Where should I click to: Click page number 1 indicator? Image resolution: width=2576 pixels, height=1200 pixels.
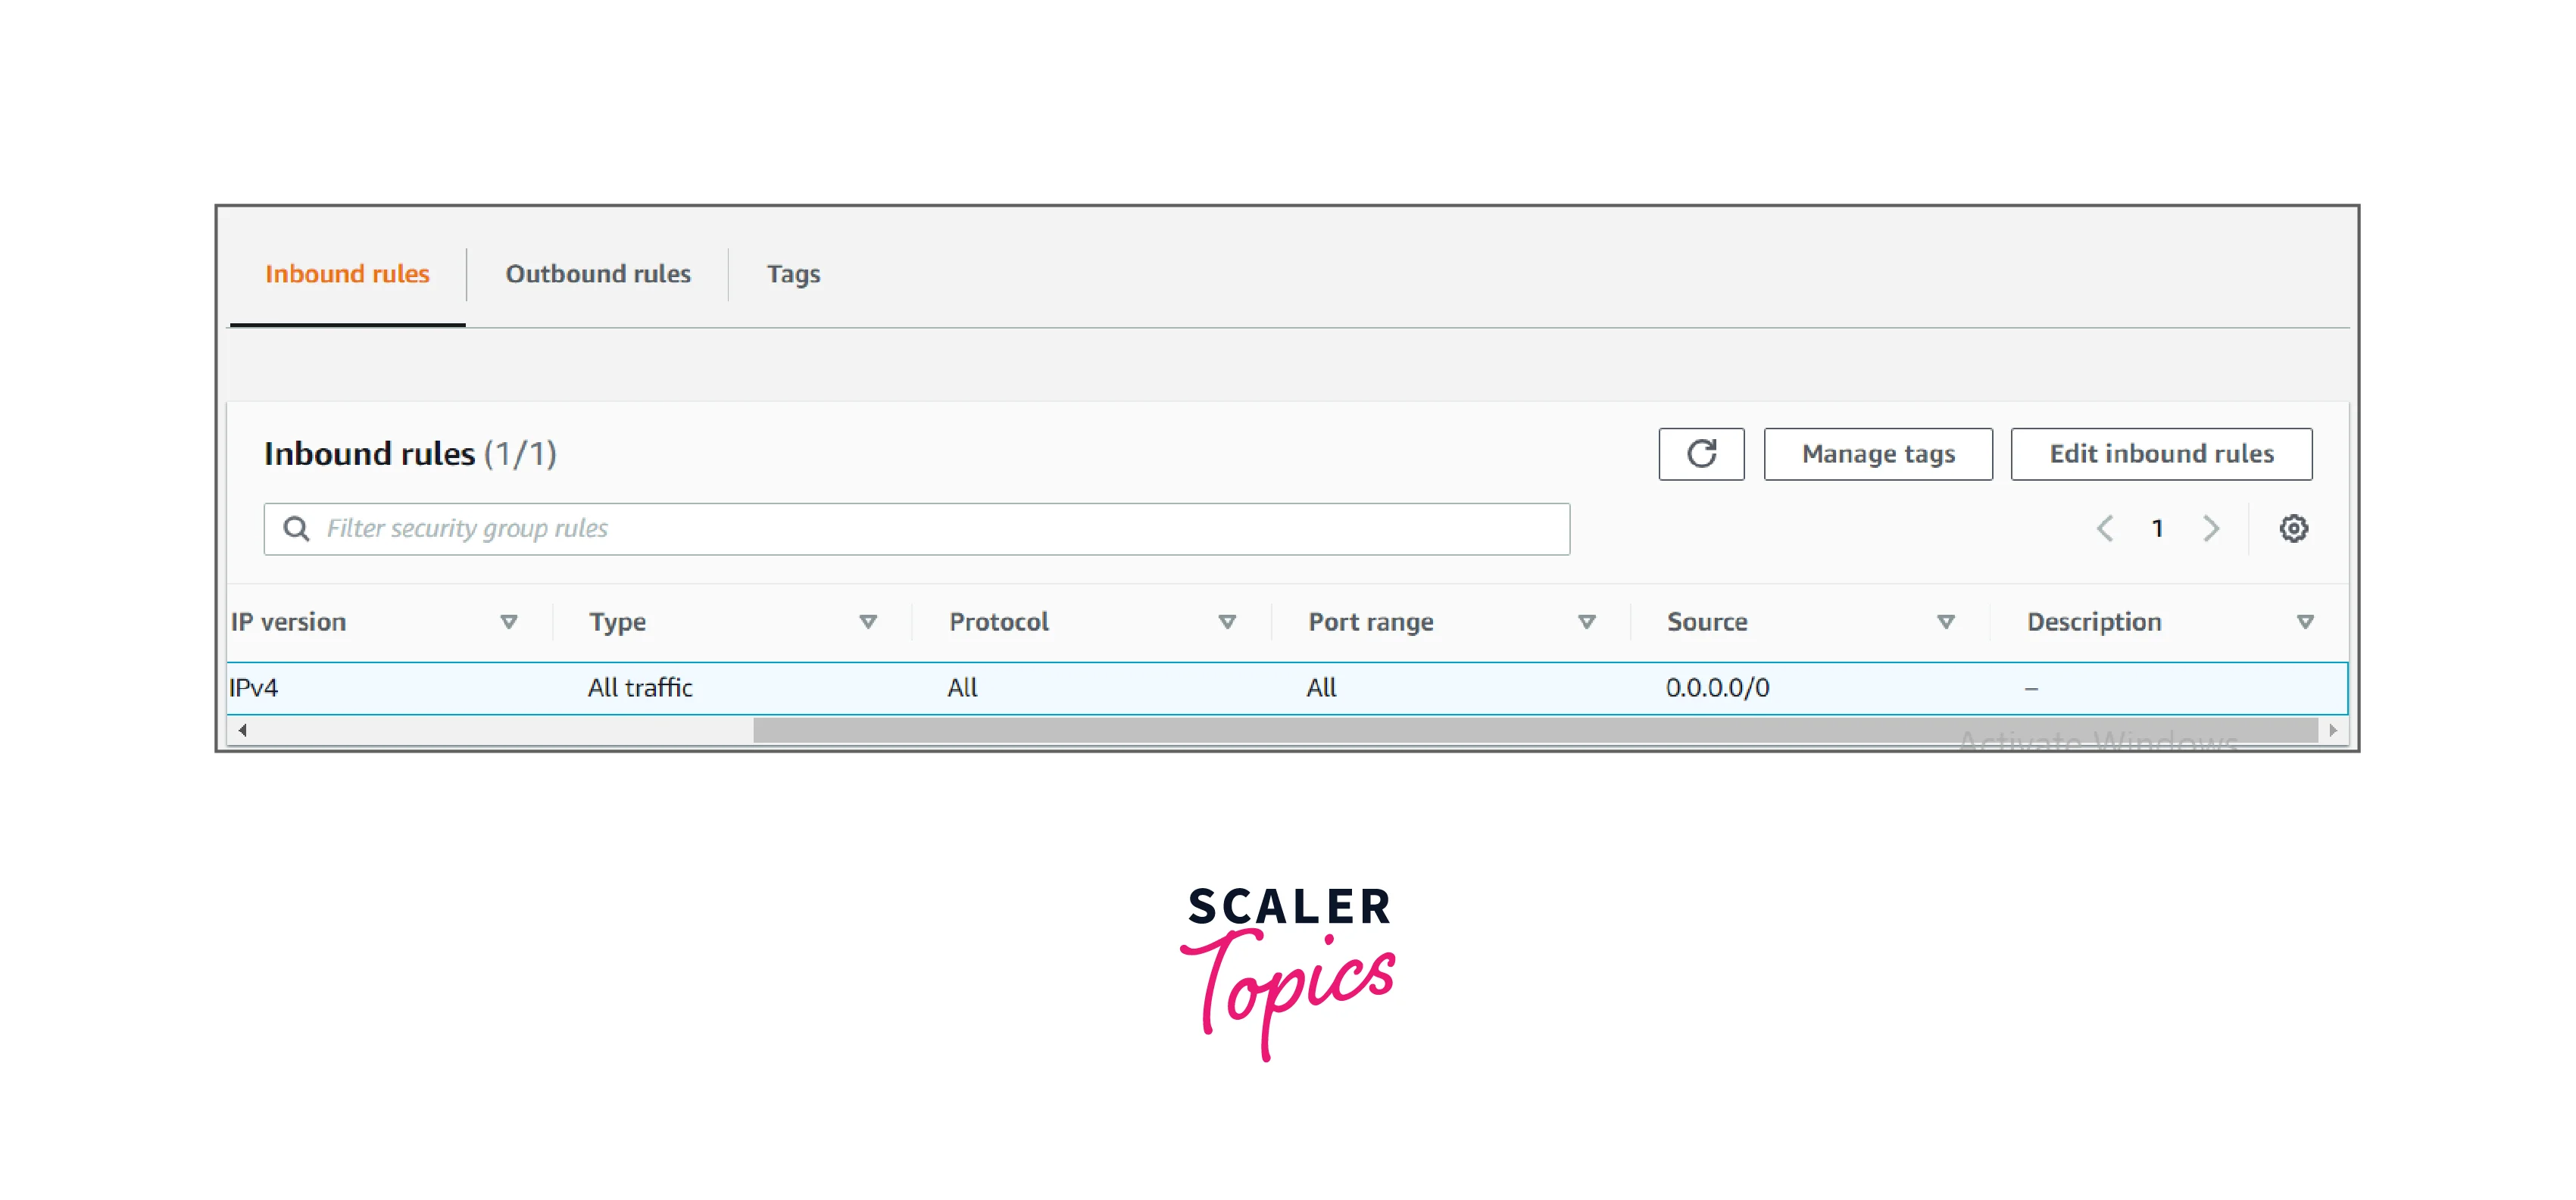coord(2157,530)
